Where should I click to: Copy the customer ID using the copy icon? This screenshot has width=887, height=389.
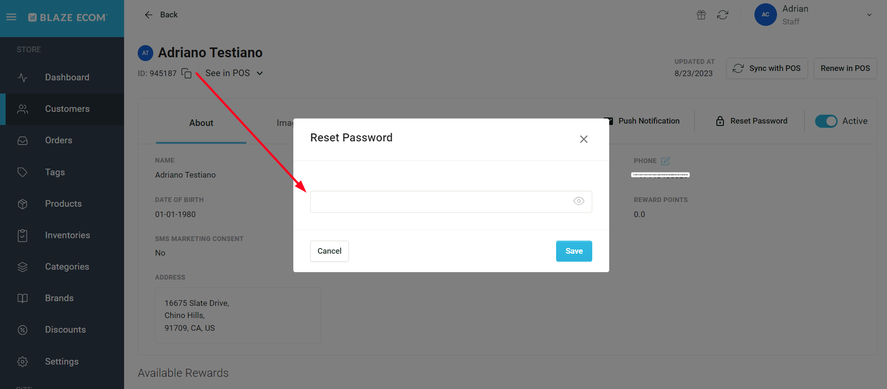tap(186, 73)
